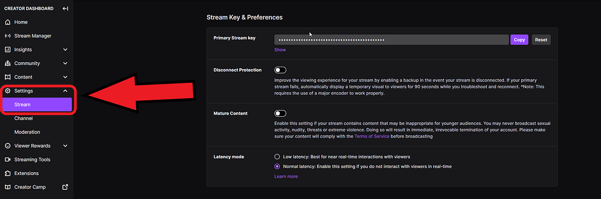Turn on the Mature Content toggle
Image resolution: width=601 pixels, height=199 pixels.
280,113
